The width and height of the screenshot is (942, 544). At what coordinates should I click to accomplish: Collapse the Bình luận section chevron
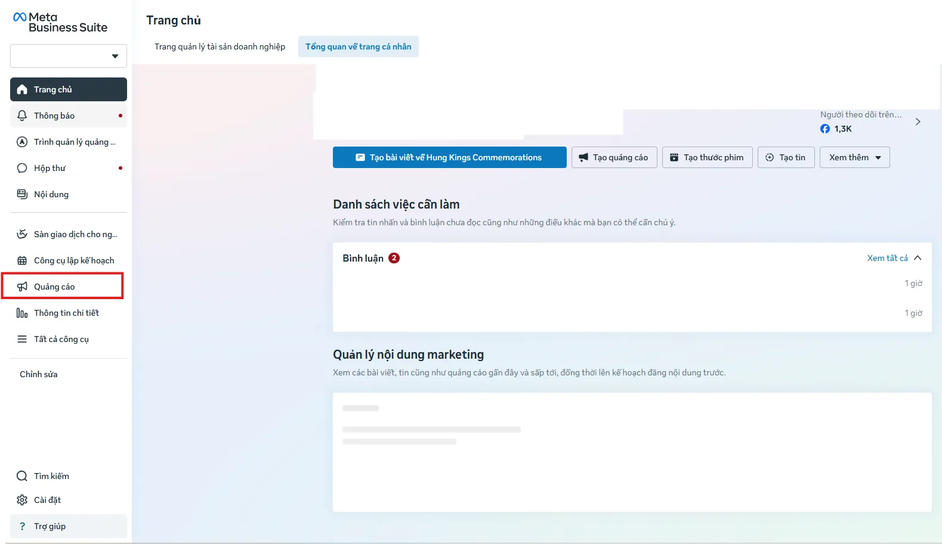point(918,258)
